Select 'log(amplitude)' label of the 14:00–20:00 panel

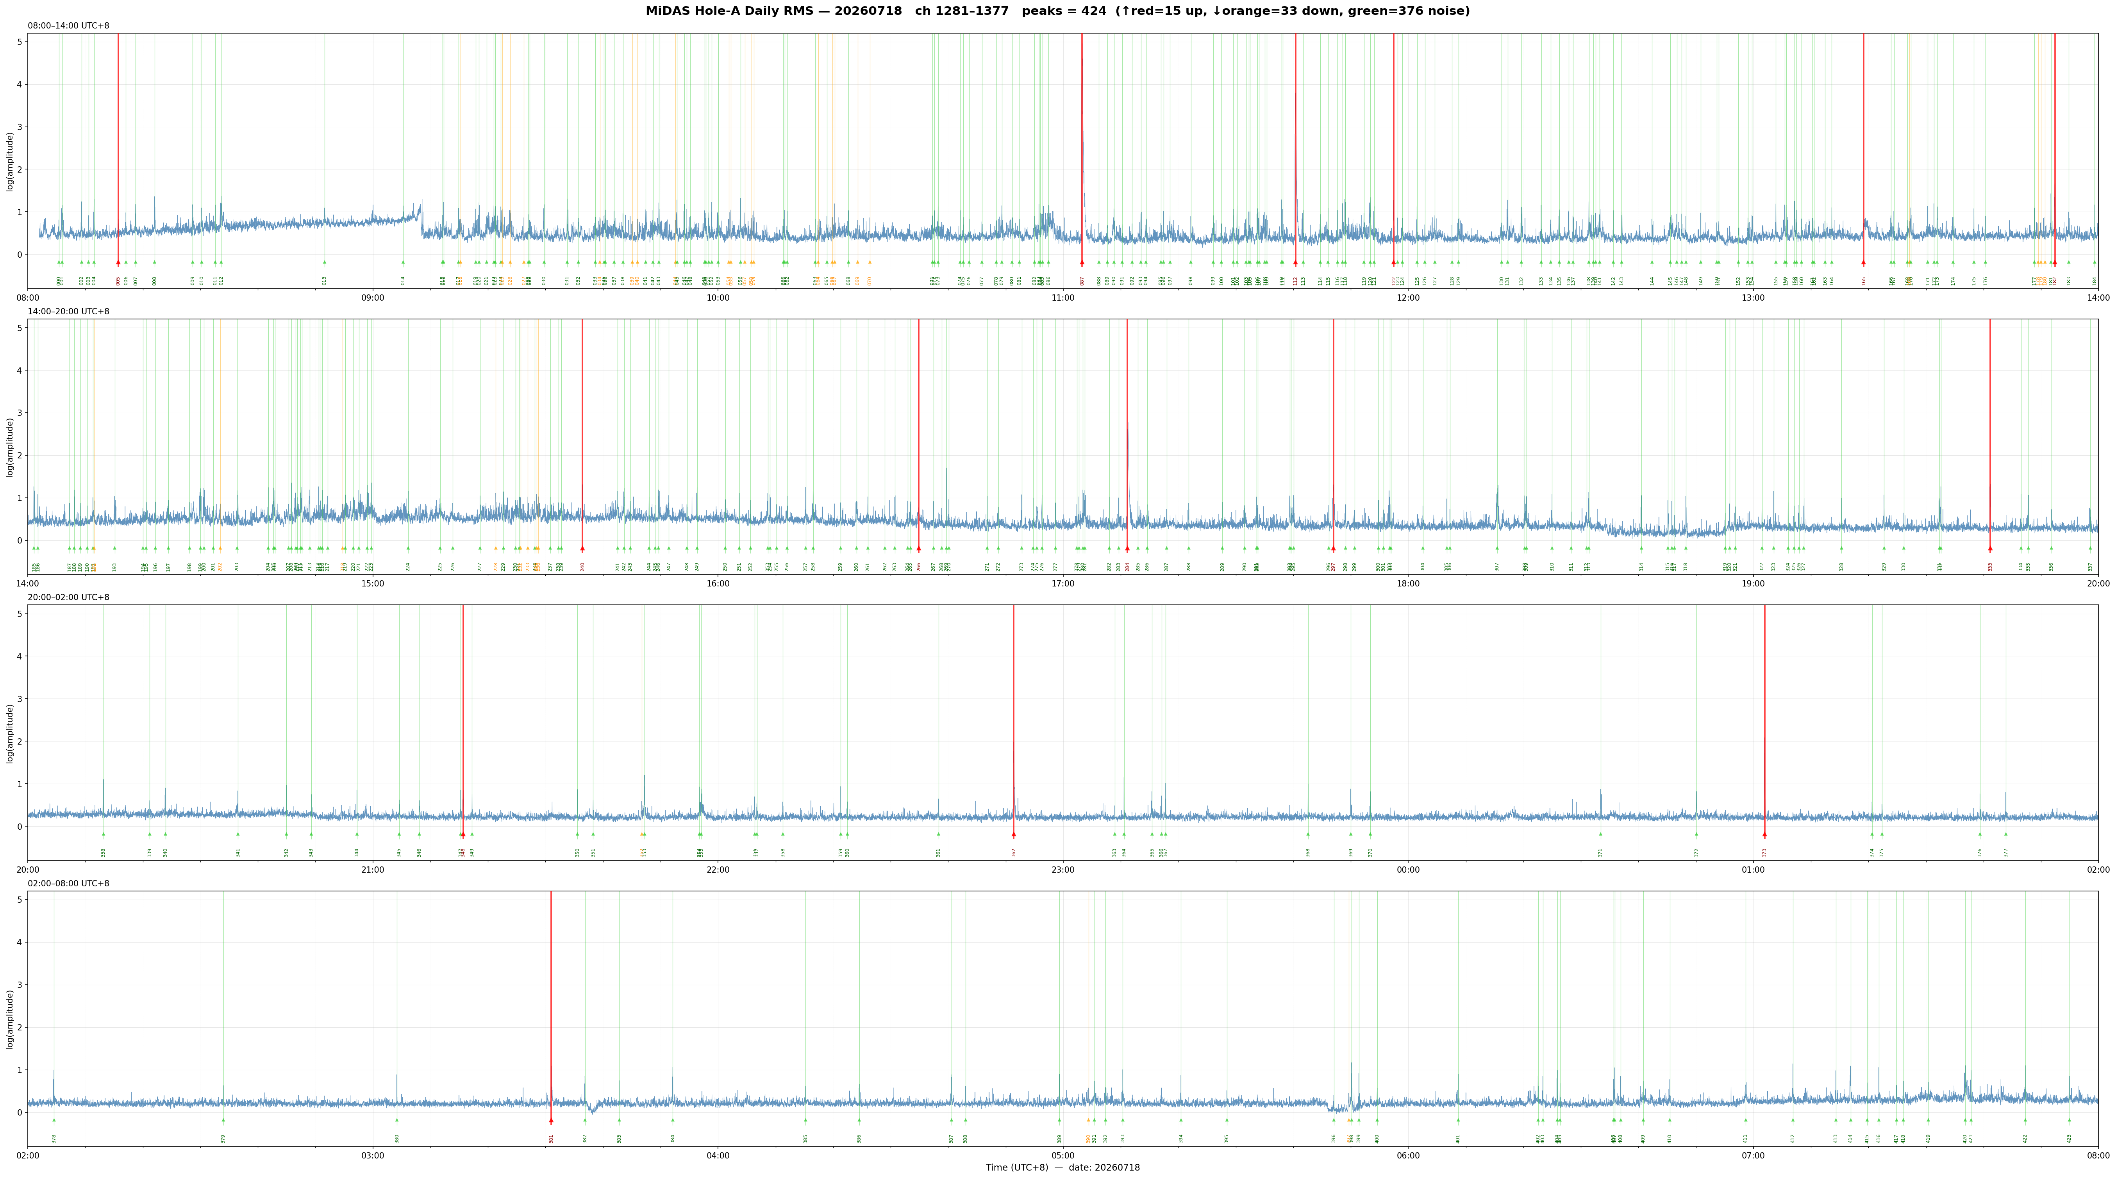(x=10, y=447)
